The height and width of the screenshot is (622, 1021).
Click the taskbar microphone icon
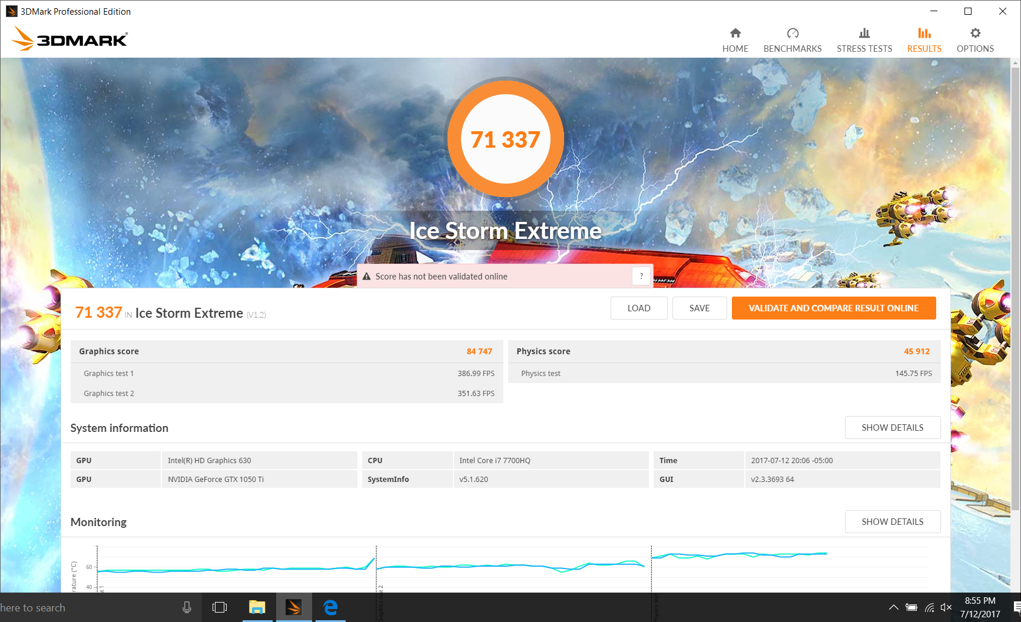tap(187, 607)
